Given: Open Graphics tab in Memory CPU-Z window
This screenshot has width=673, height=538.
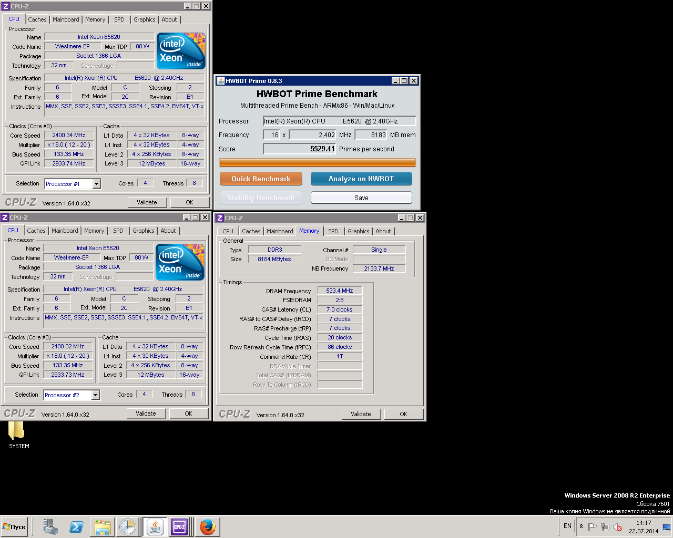Looking at the screenshot, I should (359, 231).
